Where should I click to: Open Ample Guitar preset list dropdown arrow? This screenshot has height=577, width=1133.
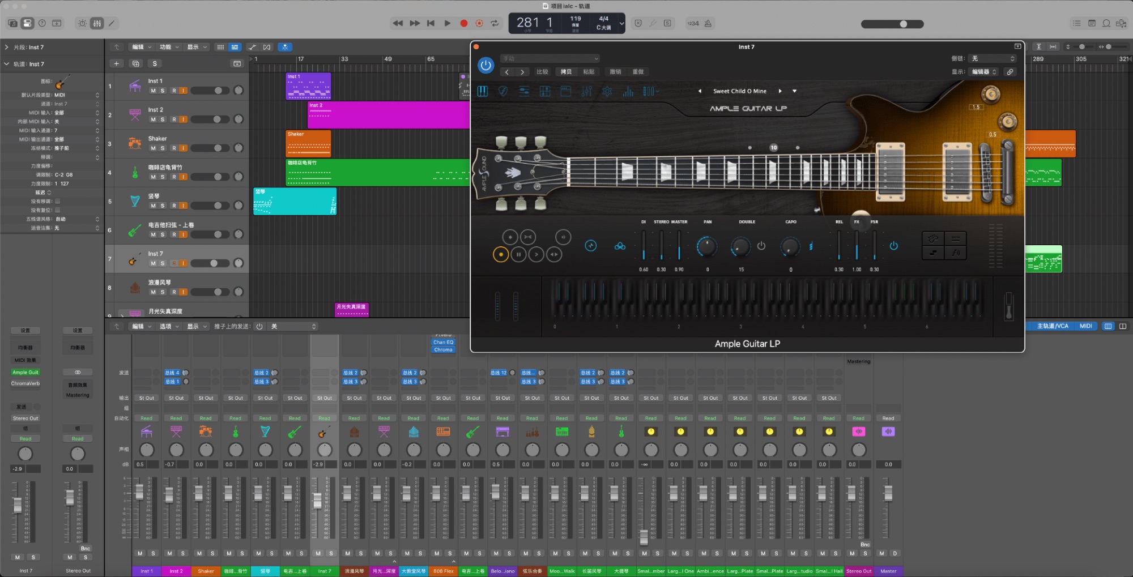[x=794, y=91]
